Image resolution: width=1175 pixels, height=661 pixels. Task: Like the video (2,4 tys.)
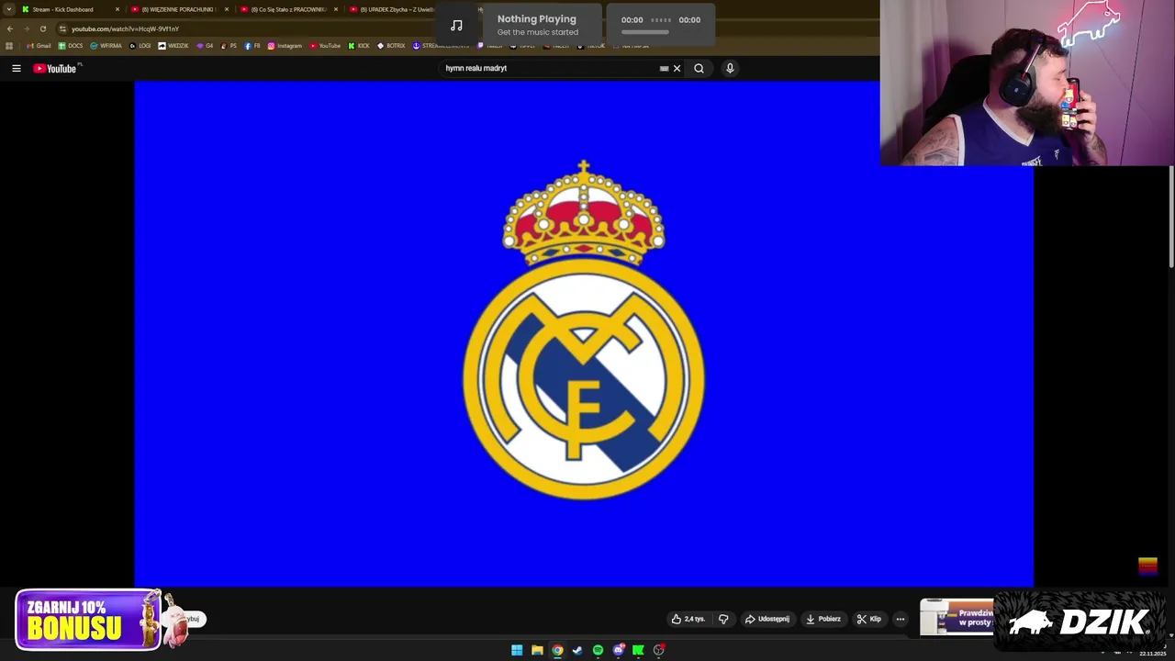(x=688, y=619)
